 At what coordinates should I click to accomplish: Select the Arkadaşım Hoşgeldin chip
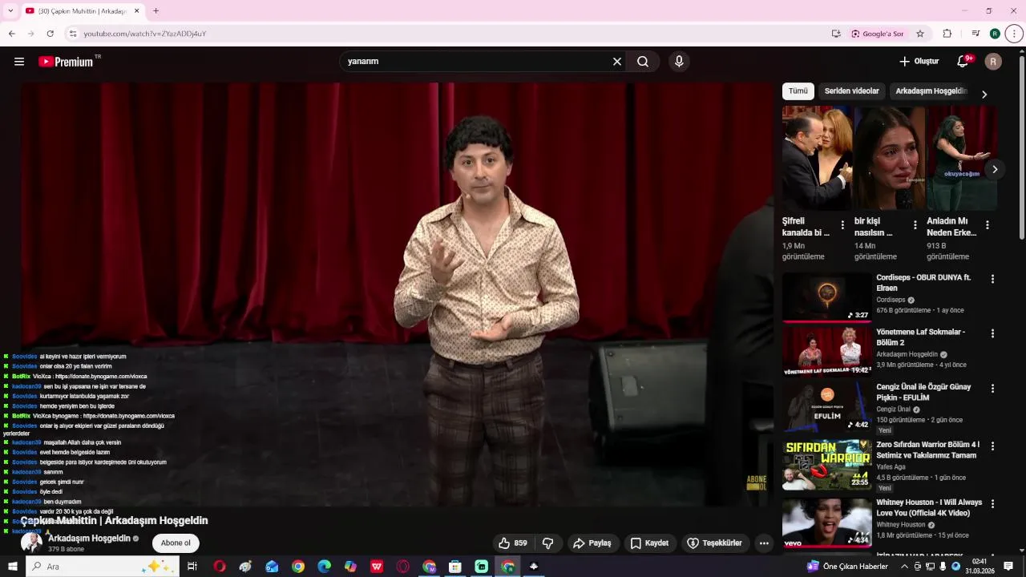point(931,91)
